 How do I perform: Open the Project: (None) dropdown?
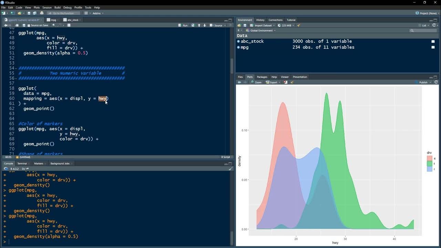pos(428,13)
